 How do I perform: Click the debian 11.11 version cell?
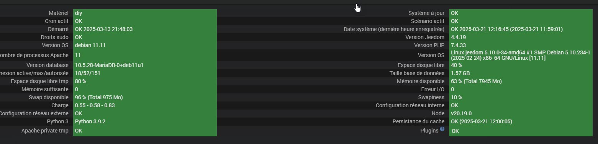145,45
